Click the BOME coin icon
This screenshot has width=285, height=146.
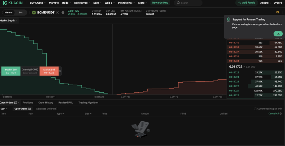tap(34, 12)
